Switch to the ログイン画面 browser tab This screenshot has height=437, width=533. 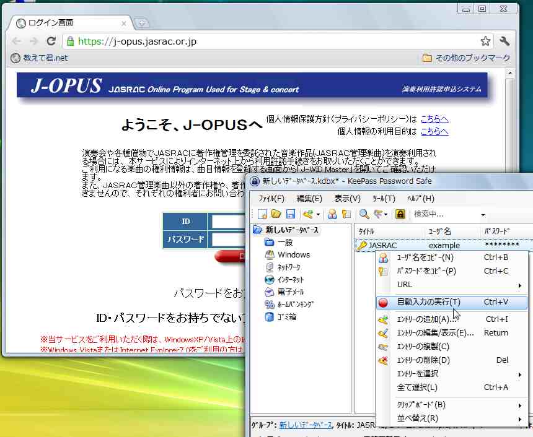[x=69, y=23]
